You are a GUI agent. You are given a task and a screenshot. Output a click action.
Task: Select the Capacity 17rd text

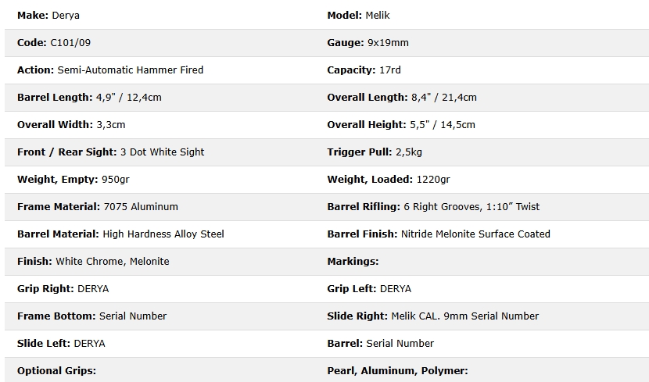click(x=364, y=70)
